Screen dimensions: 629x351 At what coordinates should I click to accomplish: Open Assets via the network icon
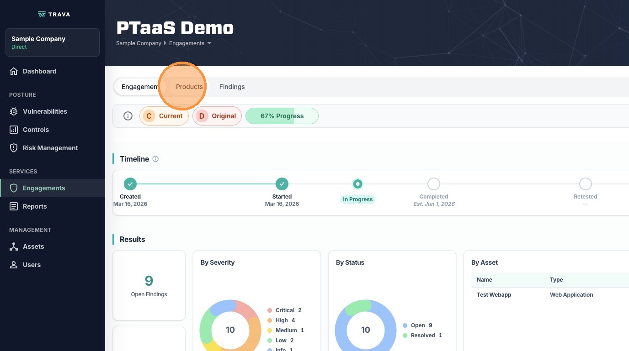pyautogui.click(x=14, y=246)
